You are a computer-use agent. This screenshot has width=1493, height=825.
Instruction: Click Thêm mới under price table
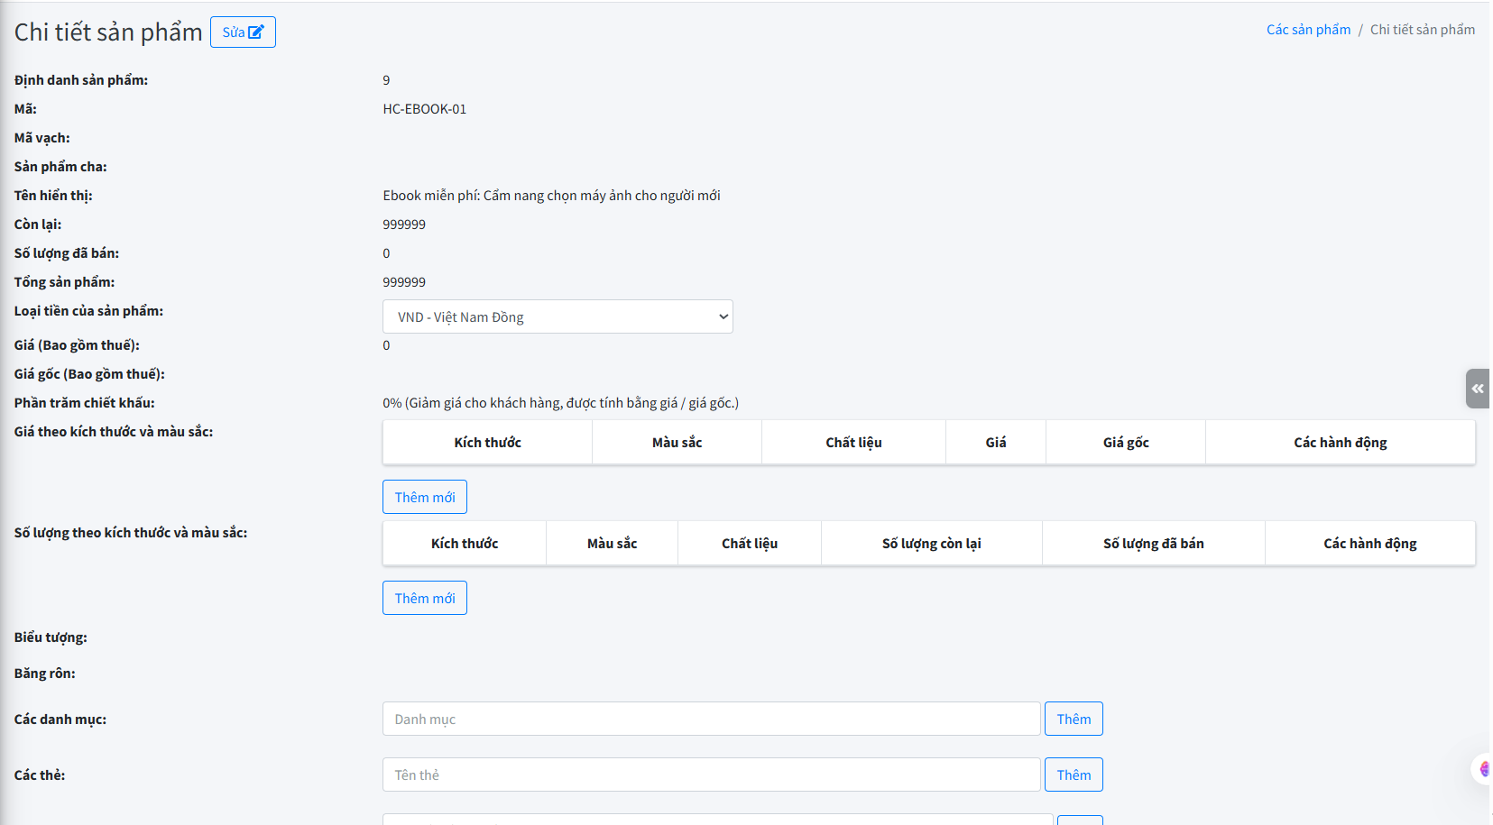pos(425,497)
